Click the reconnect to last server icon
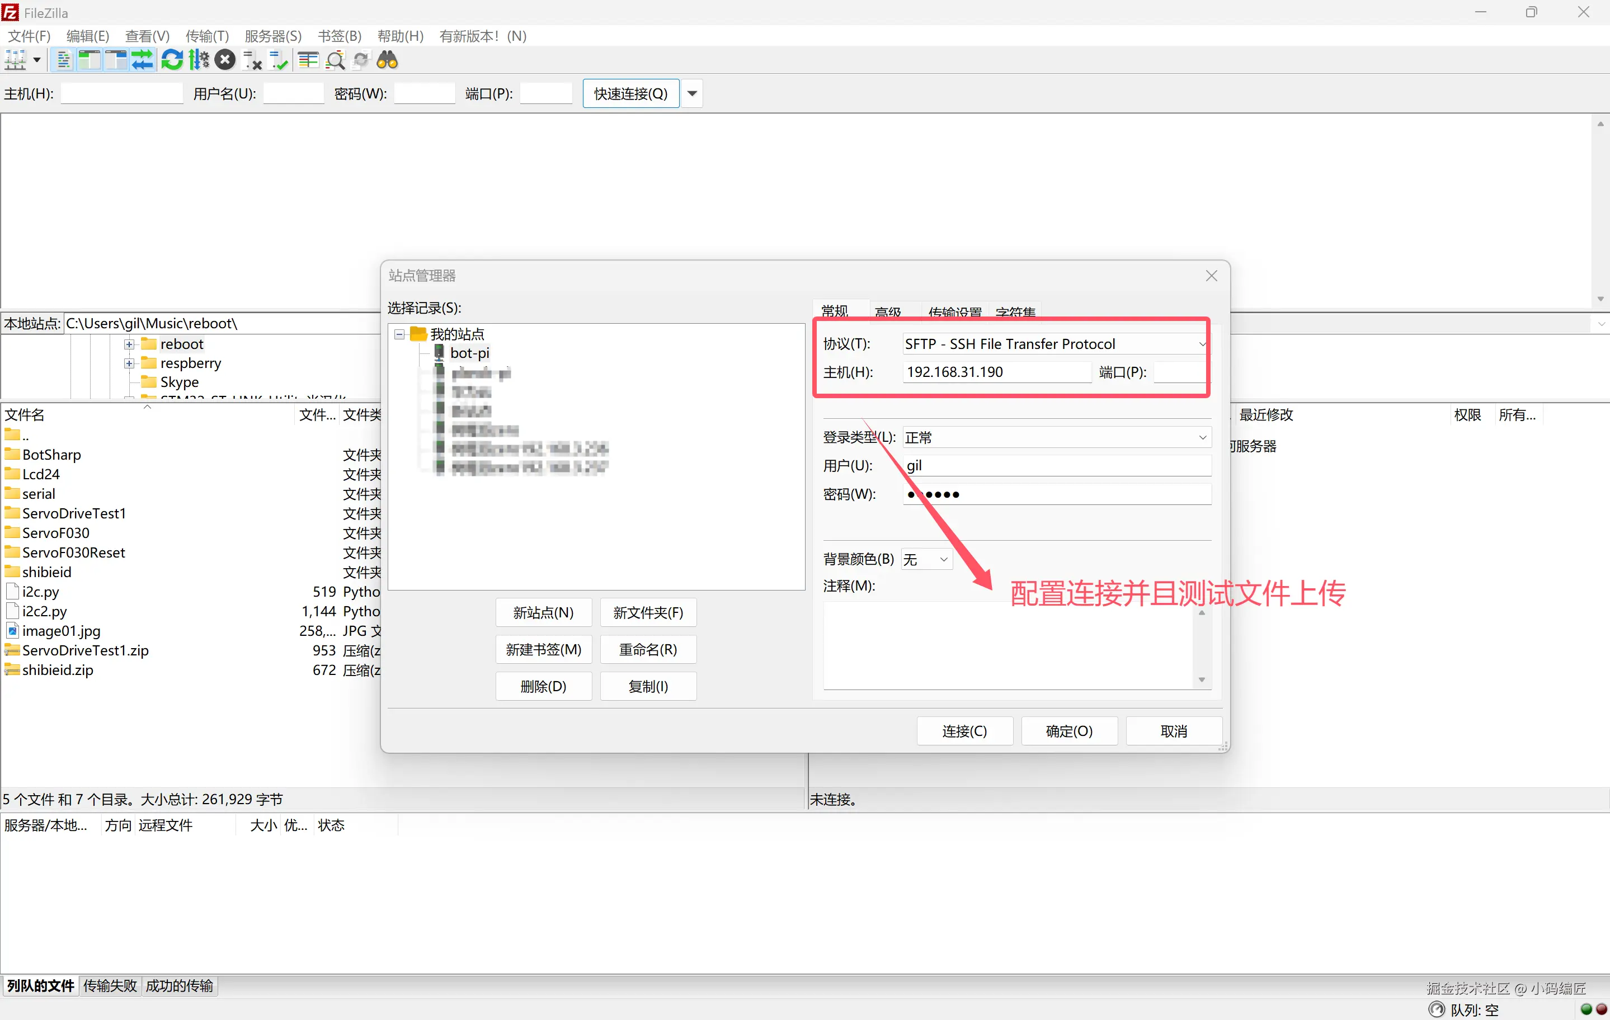Image resolution: width=1610 pixels, height=1020 pixels. [x=278, y=60]
